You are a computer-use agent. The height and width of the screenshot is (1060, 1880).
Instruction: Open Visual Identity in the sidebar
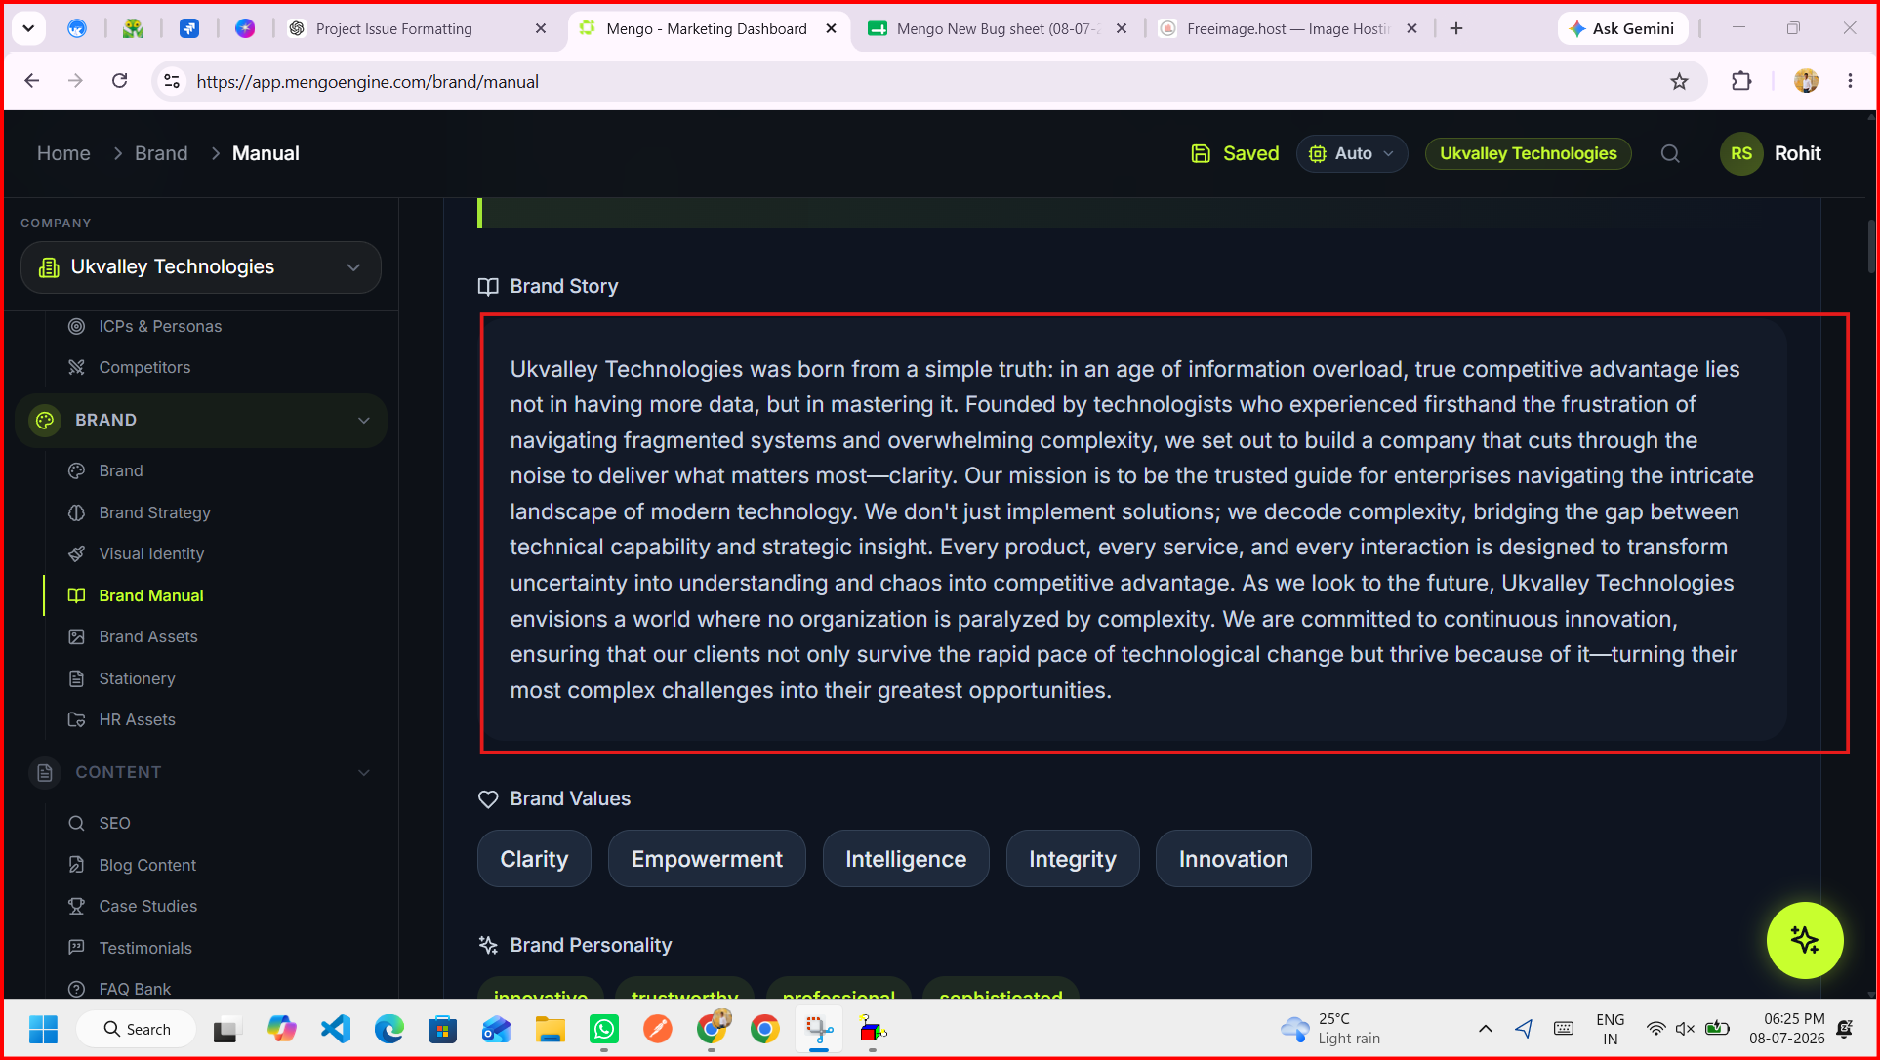point(151,553)
